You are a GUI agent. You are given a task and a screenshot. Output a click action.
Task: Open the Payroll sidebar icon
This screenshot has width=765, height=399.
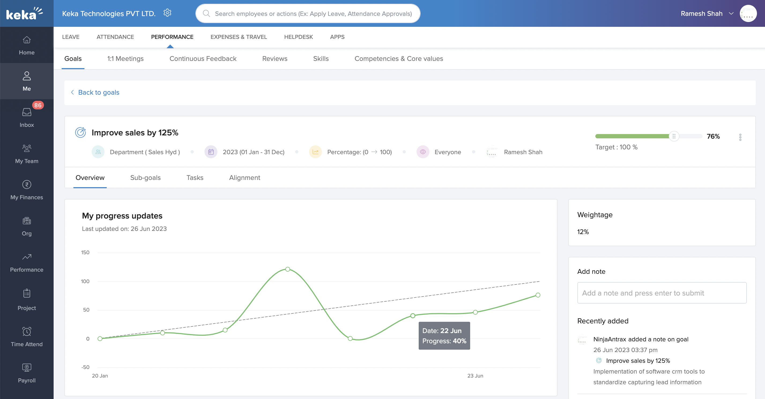click(x=27, y=368)
